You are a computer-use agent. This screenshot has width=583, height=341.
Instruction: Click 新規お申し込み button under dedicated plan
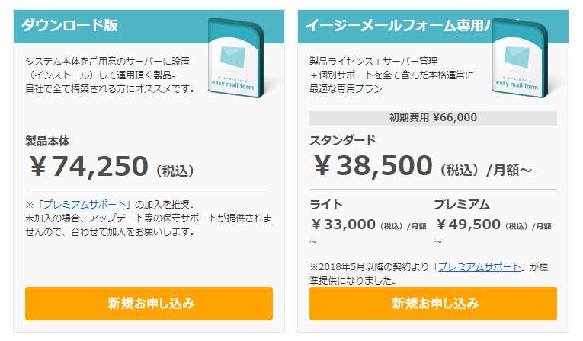point(433,304)
